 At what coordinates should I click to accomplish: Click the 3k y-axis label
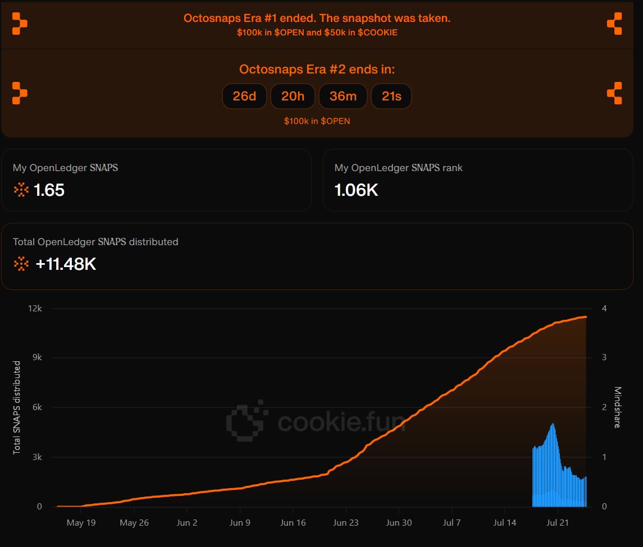[x=37, y=457]
